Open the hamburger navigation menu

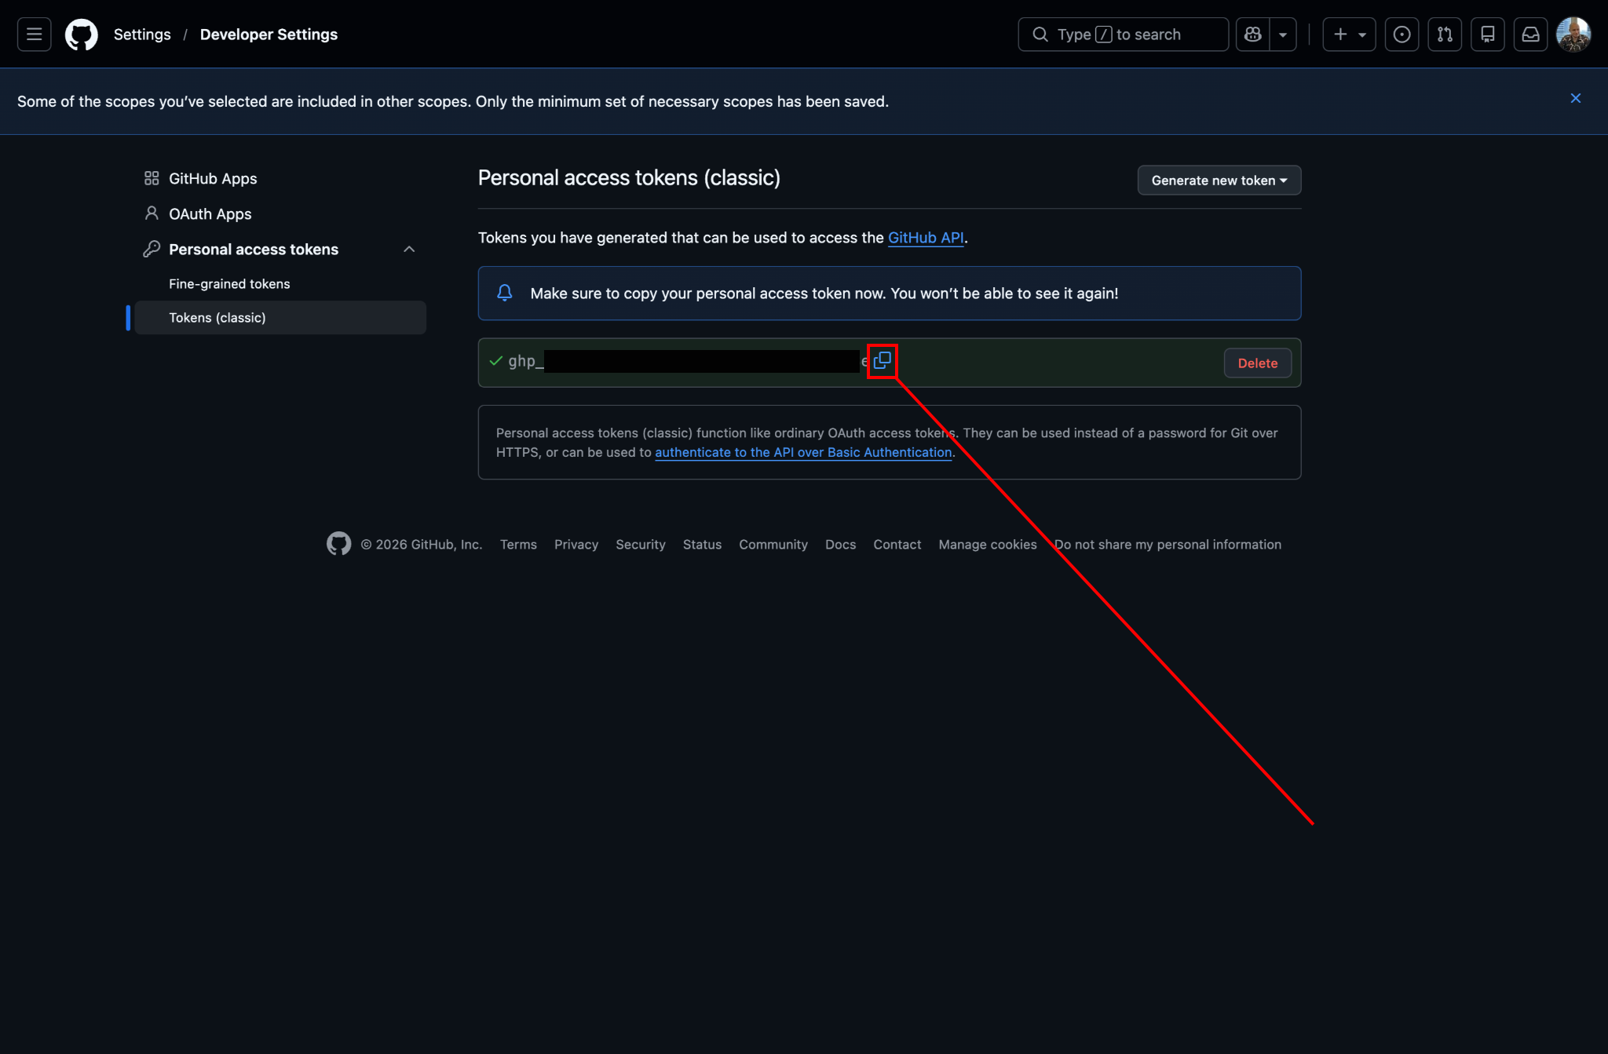click(x=34, y=35)
